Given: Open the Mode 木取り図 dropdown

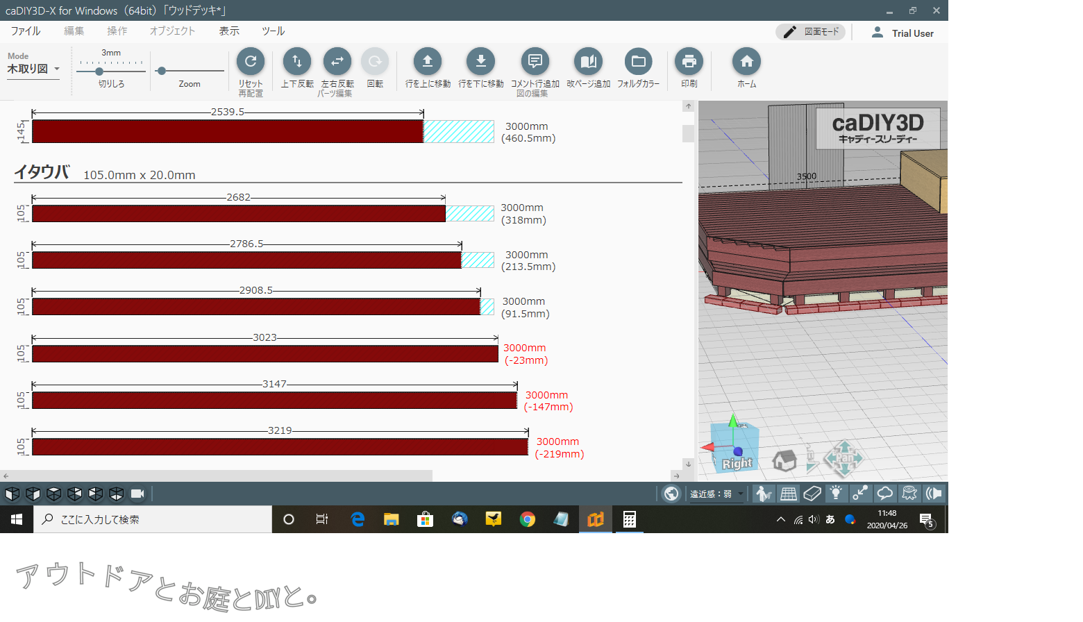Looking at the screenshot, I should pyautogui.click(x=33, y=69).
